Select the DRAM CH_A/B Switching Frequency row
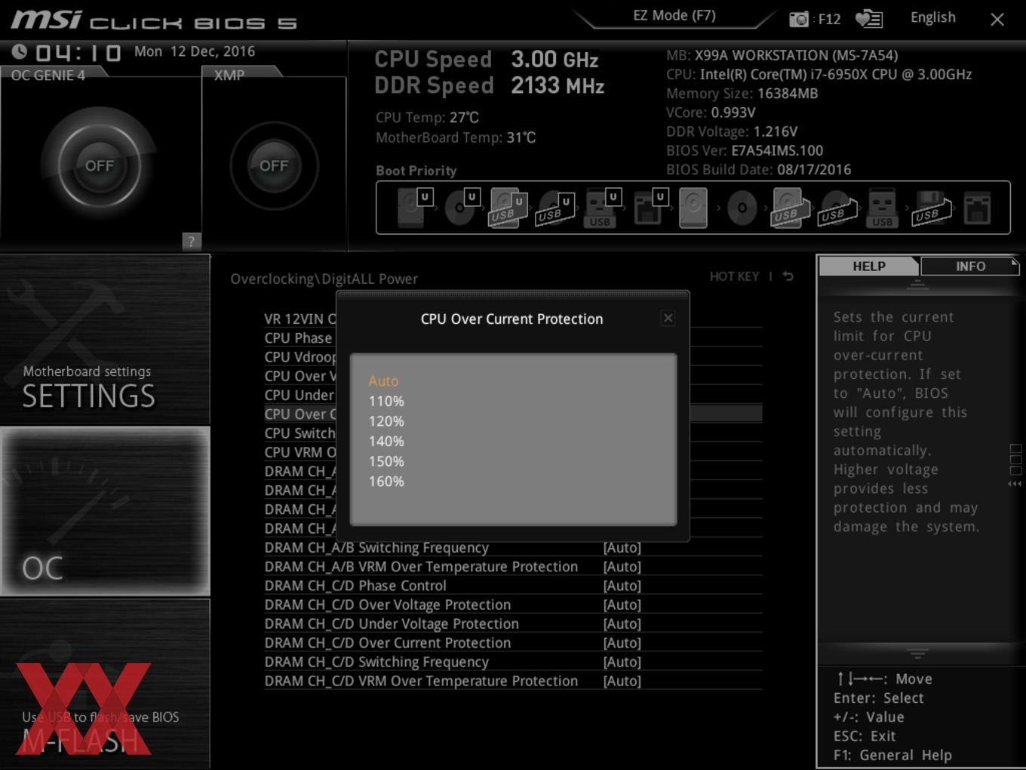Image resolution: width=1026 pixels, height=770 pixels. coord(513,547)
